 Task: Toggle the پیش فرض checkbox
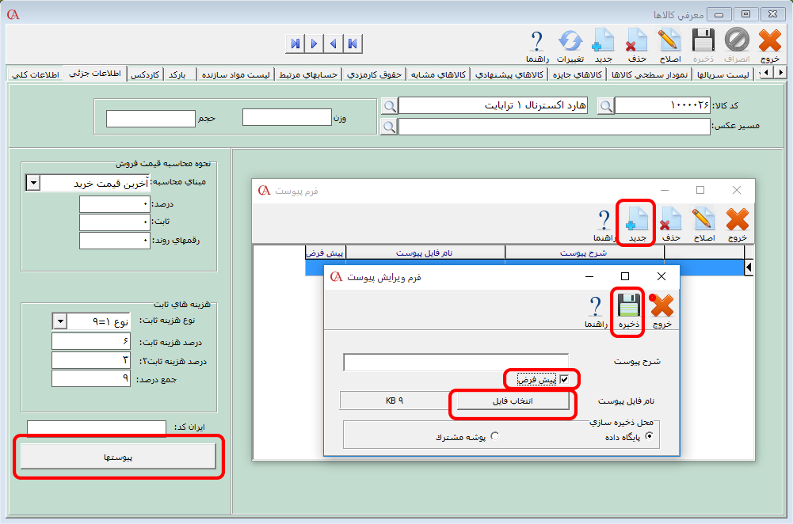point(564,379)
